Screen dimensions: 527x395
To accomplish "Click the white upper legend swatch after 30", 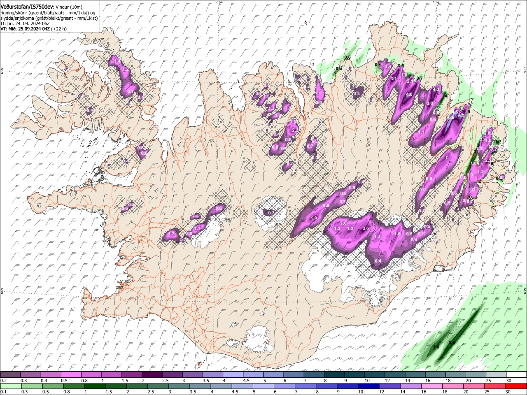I will coord(517,375).
